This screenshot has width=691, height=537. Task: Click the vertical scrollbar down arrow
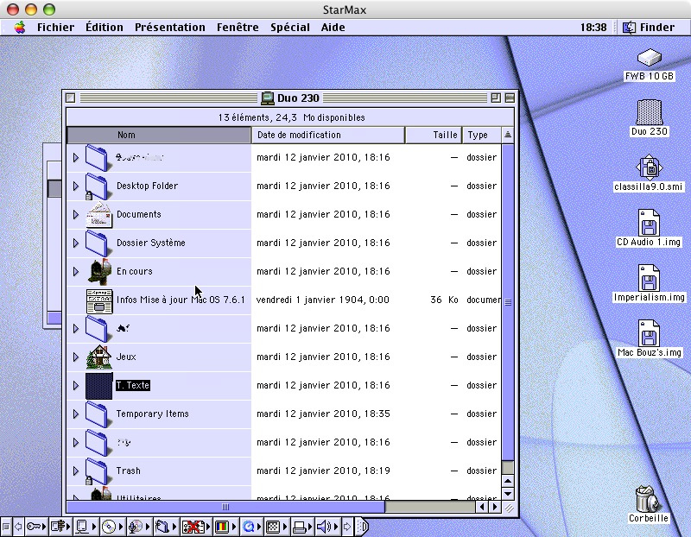point(508,493)
